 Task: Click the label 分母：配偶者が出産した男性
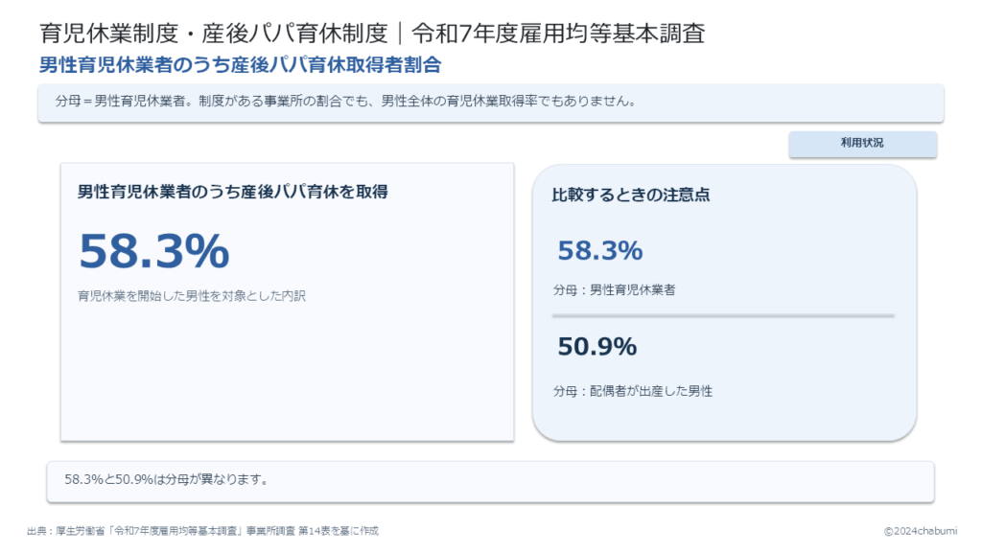(633, 391)
